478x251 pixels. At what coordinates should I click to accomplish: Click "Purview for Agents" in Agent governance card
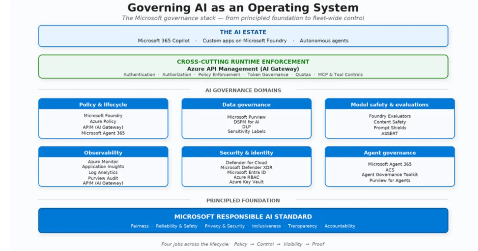390,180
